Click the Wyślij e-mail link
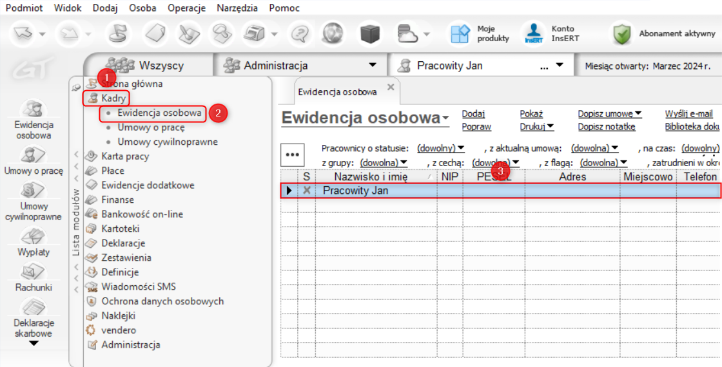 (x=689, y=114)
